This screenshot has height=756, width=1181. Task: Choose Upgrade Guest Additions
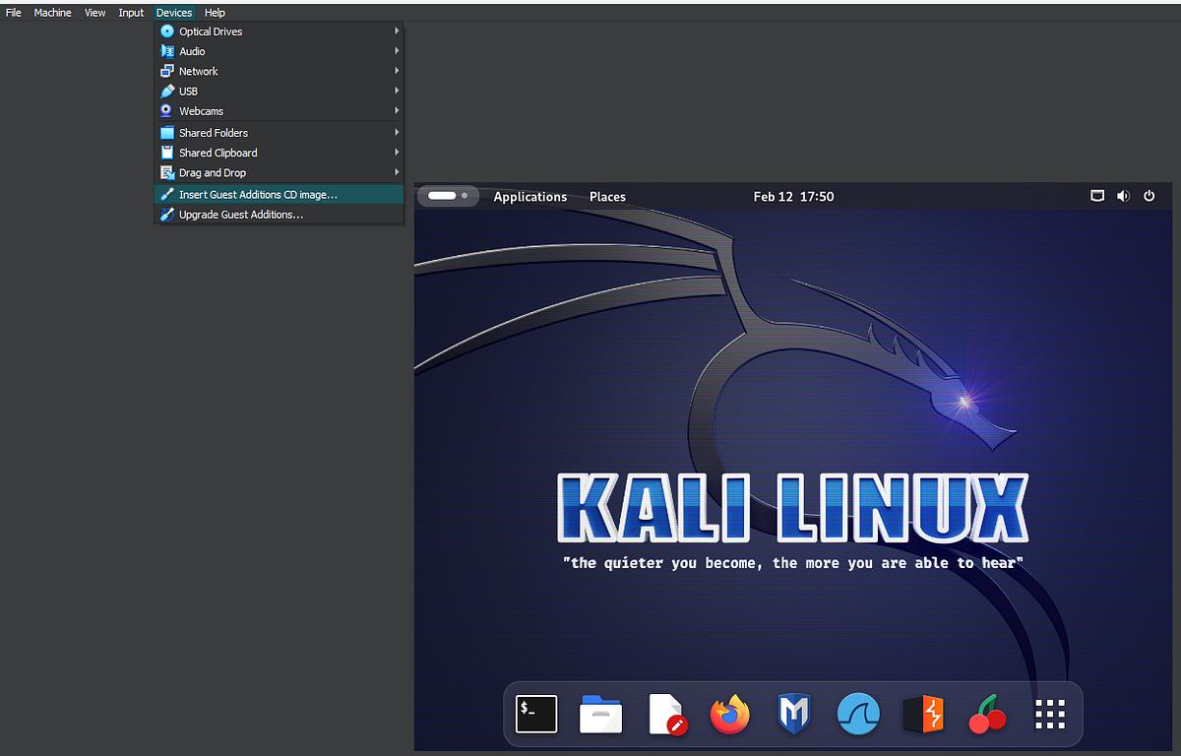pos(240,215)
